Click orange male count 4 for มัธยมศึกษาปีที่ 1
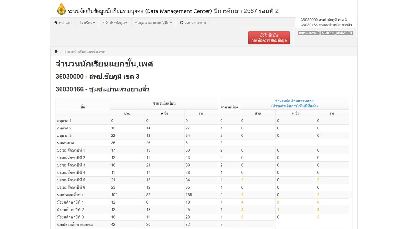Viewport: 408px width, 229px height. click(x=242, y=202)
